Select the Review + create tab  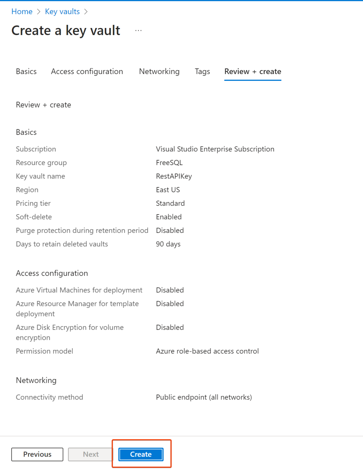point(252,71)
